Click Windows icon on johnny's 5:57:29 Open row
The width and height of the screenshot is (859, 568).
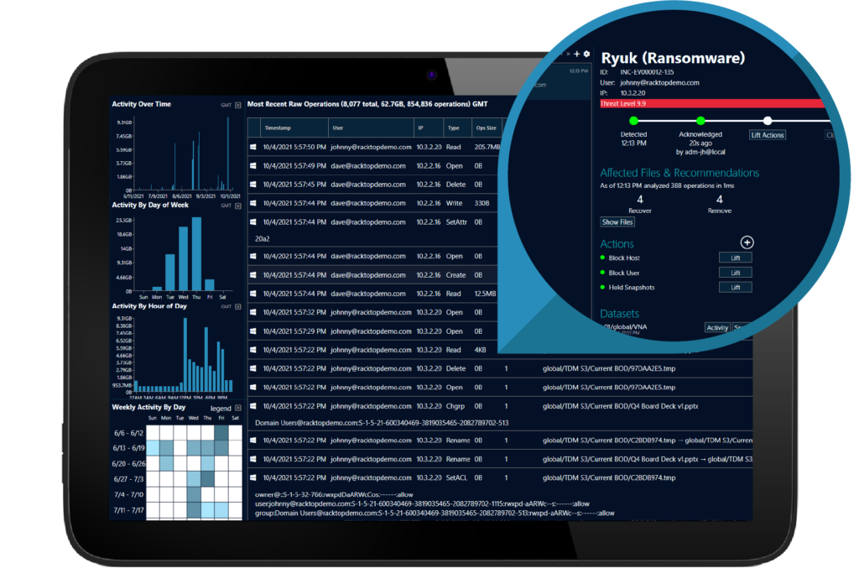(x=253, y=331)
